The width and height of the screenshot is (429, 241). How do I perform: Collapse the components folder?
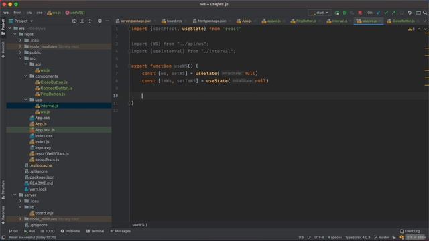(x=25, y=76)
